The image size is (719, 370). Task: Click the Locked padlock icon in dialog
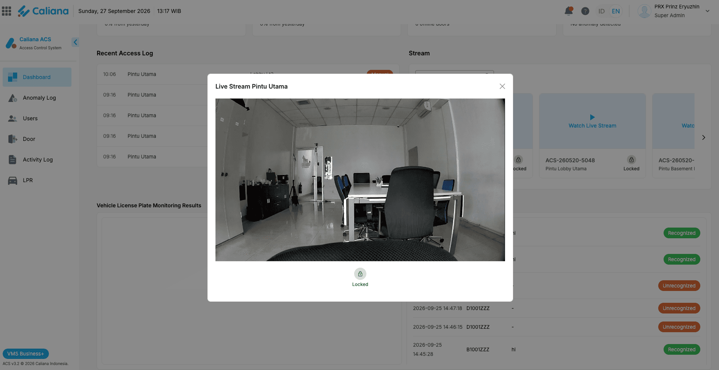click(x=360, y=274)
